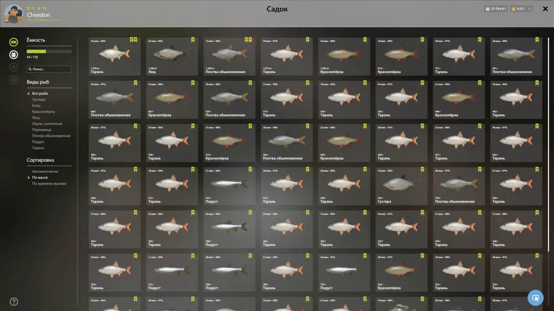
Task: Select the white basket sidebar icon
Action: point(14,55)
